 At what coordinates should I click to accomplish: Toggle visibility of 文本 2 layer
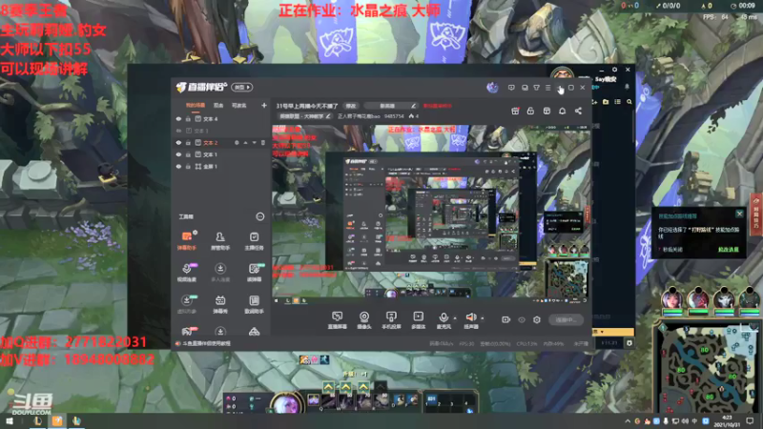point(178,143)
